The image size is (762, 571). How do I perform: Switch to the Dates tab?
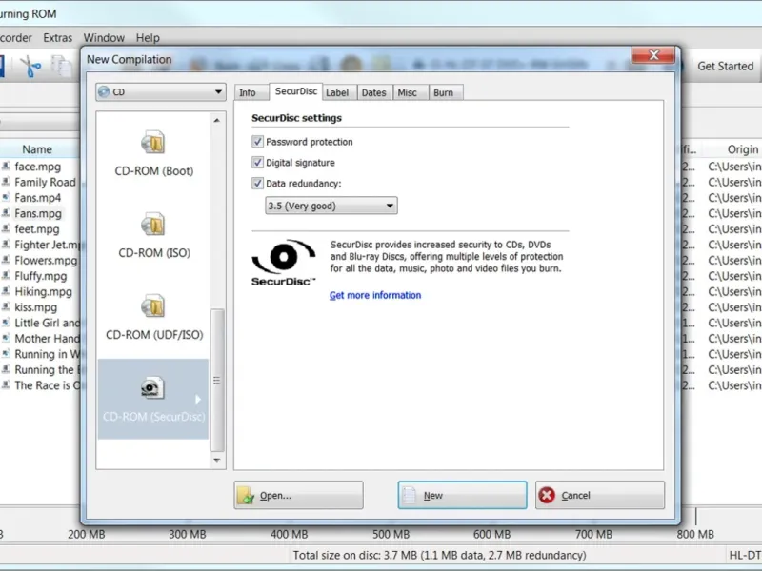click(373, 92)
